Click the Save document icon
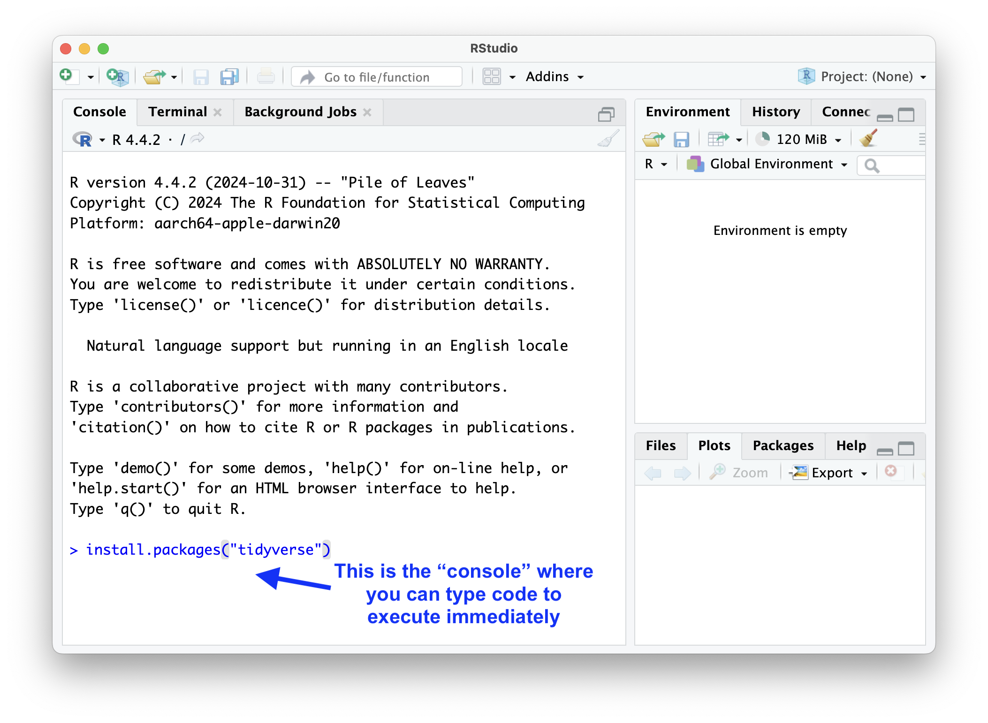Screen dimensions: 988x723 pos(201,77)
